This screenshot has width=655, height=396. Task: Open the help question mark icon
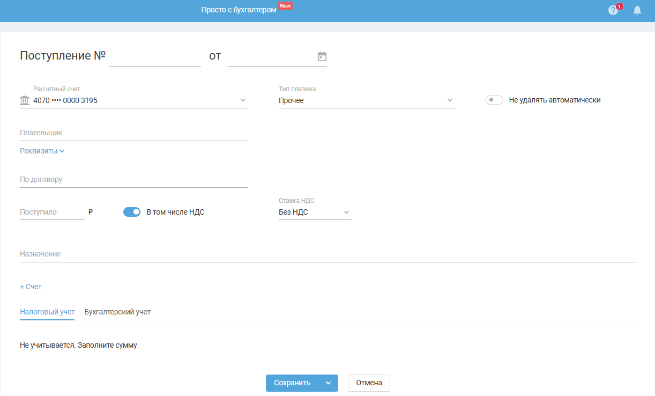click(x=613, y=10)
